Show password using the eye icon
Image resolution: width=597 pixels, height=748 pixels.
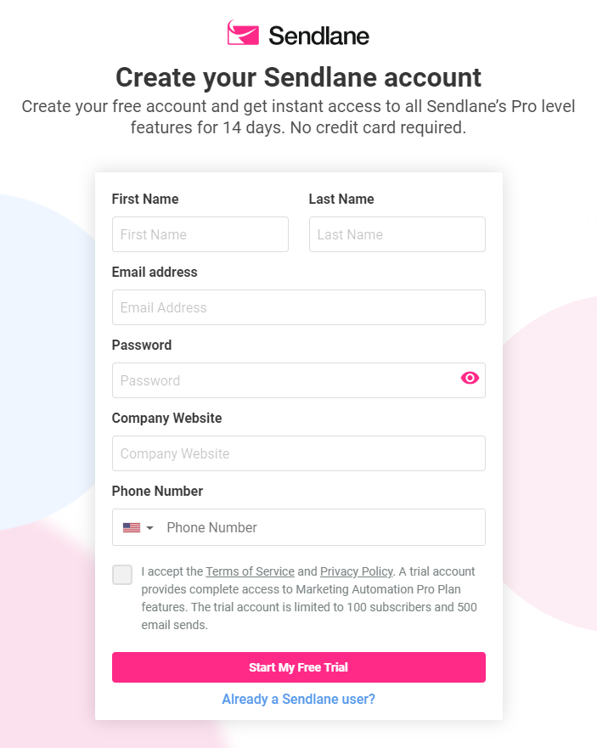coord(470,379)
